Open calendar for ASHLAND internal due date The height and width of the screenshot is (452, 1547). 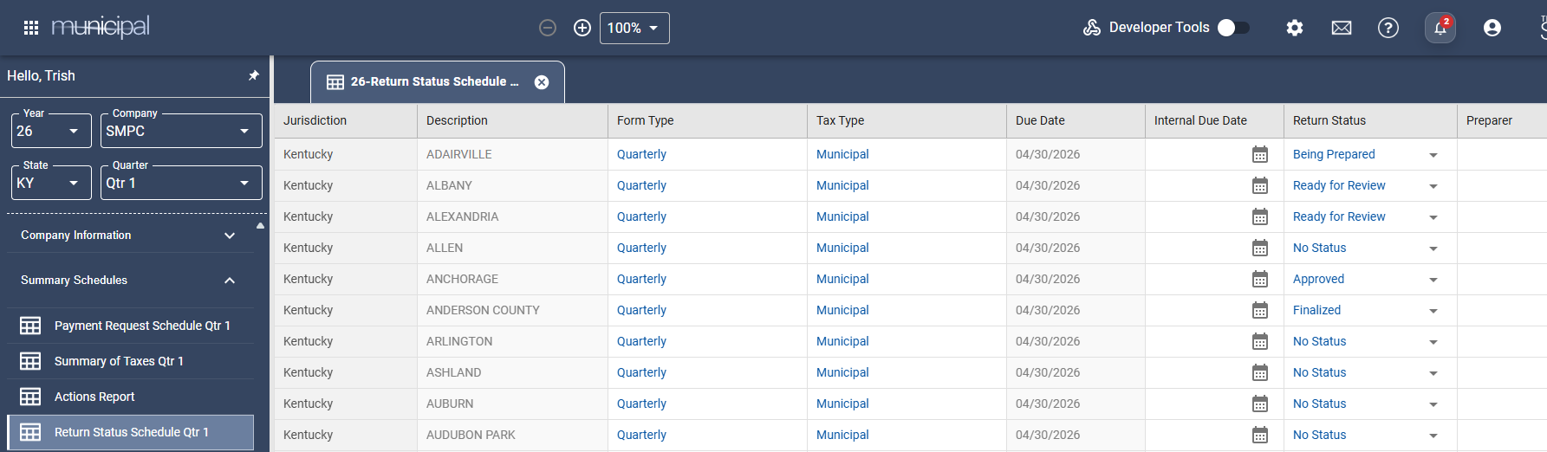(1260, 372)
